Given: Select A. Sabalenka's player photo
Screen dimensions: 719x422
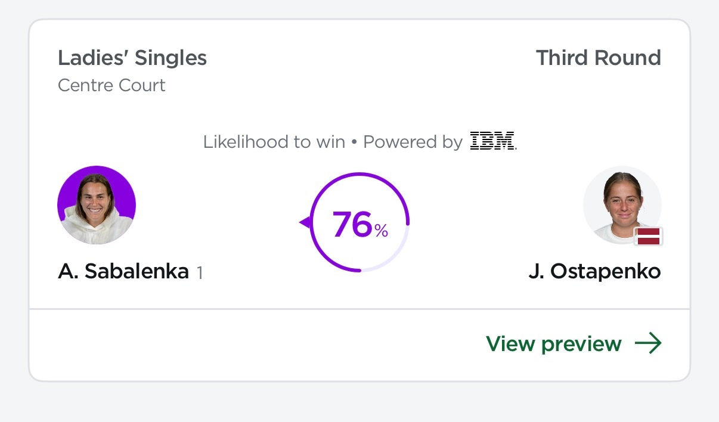Looking at the screenshot, I should 97,205.
